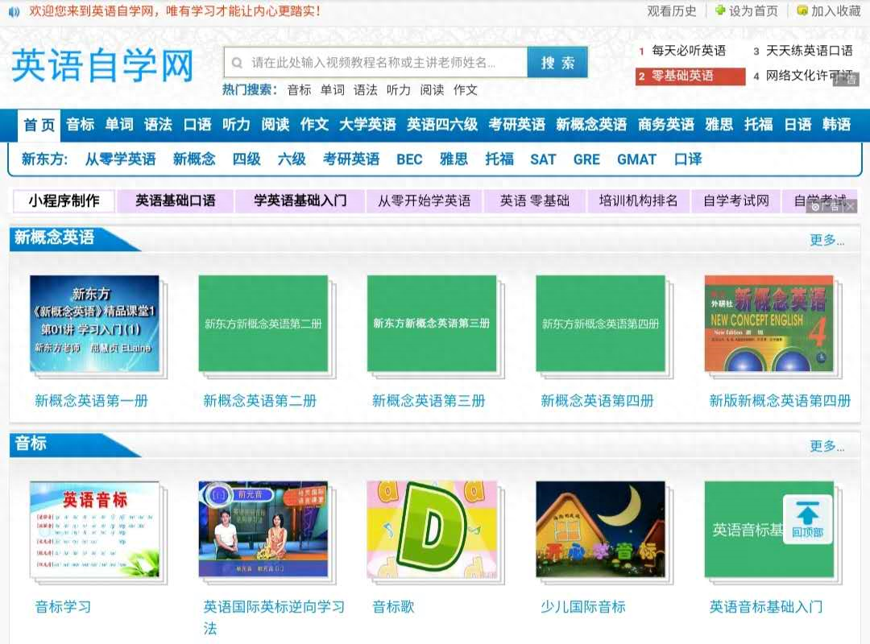870x644 pixels.
Task: Open 新概念英语 in blue navigation bar
Action: 591,124
